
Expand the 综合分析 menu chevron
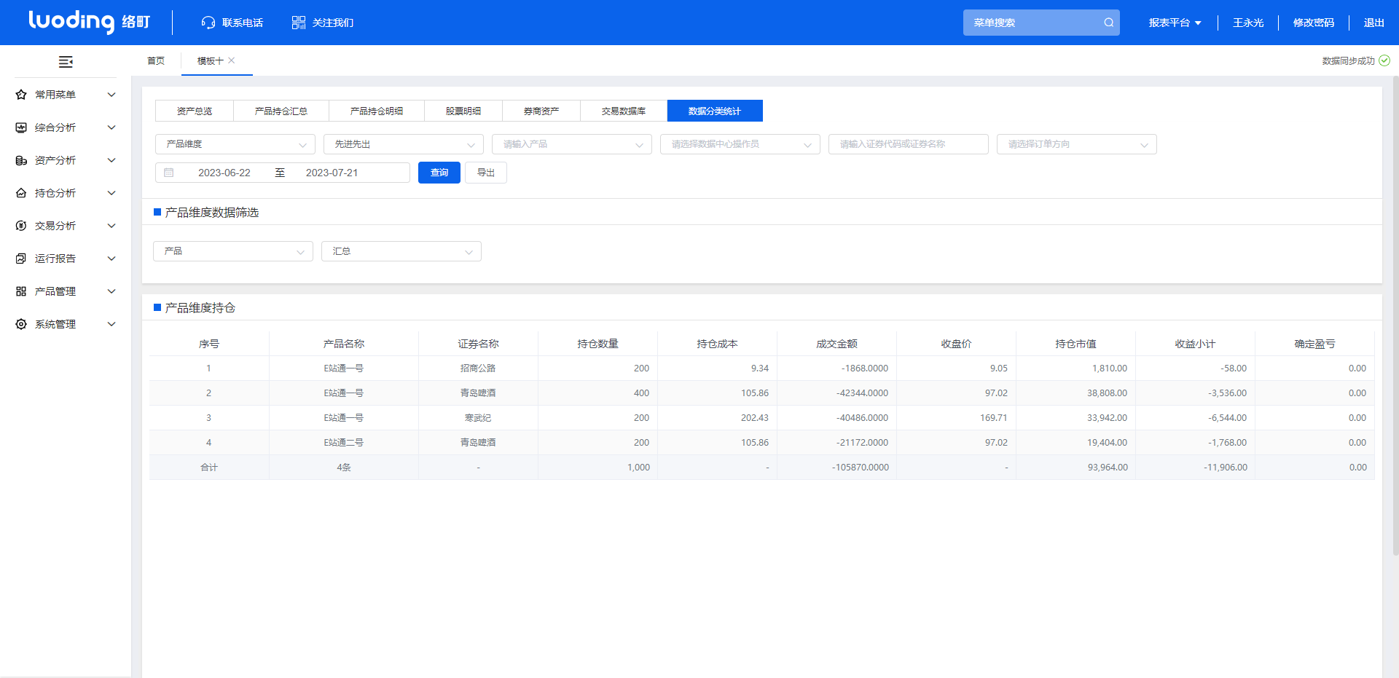[111, 127]
